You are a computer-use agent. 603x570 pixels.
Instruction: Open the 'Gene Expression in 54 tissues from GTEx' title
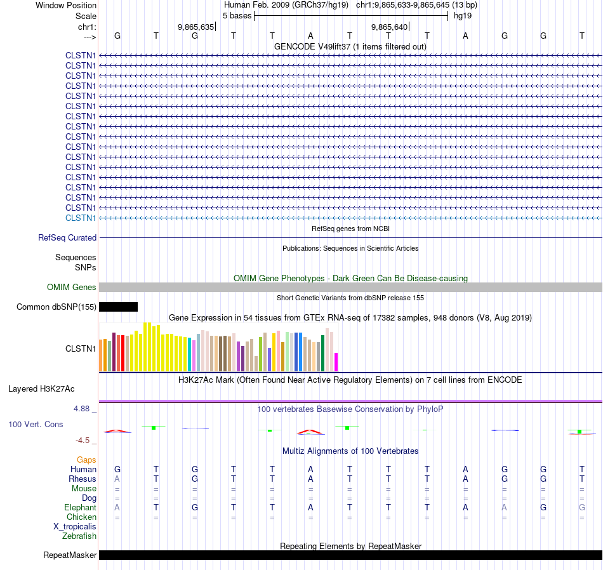pyautogui.click(x=350, y=318)
